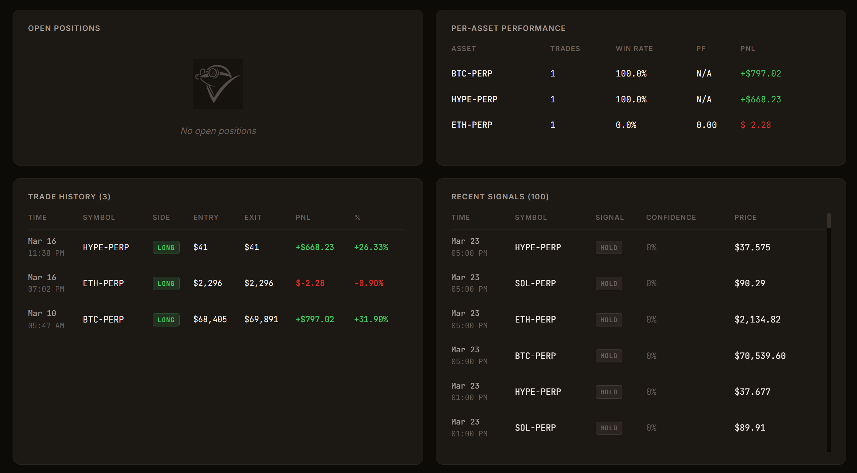This screenshot has width=857, height=473.
Task: Click the -0.90% value in Trade History
Action: 369,283
